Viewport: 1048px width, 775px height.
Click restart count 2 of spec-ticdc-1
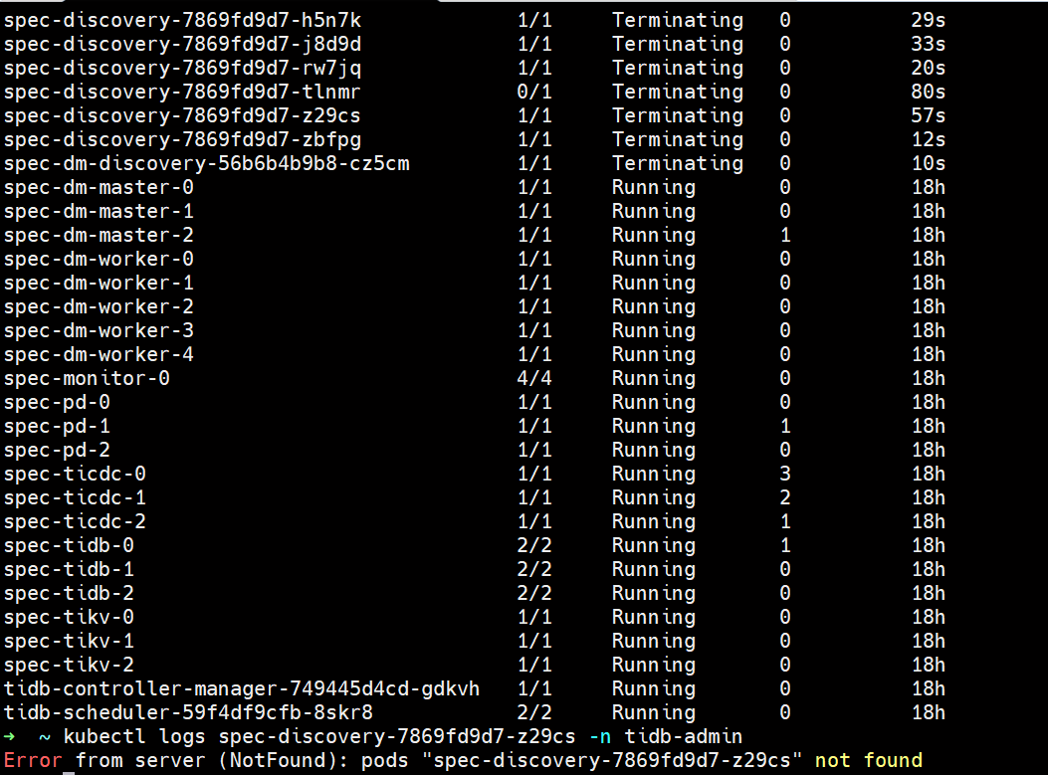tap(785, 498)
